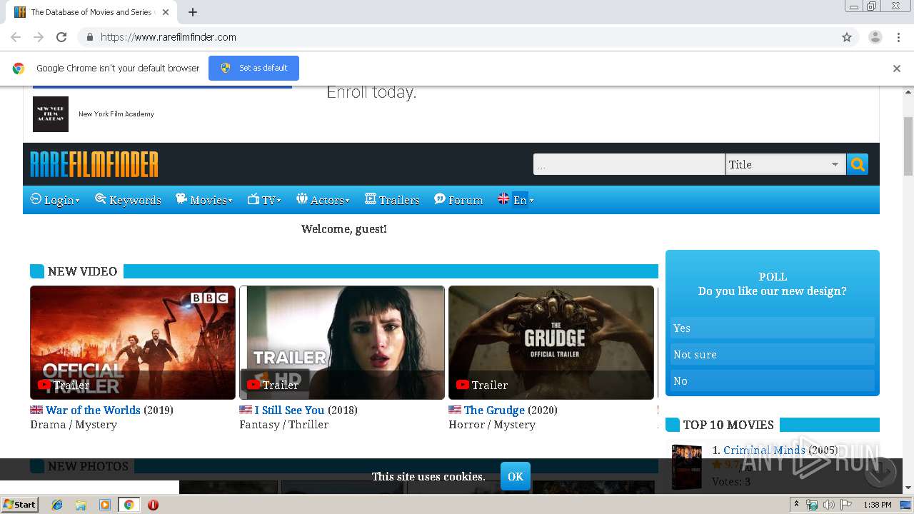Click Set as default browser button

tap(253, 68)
